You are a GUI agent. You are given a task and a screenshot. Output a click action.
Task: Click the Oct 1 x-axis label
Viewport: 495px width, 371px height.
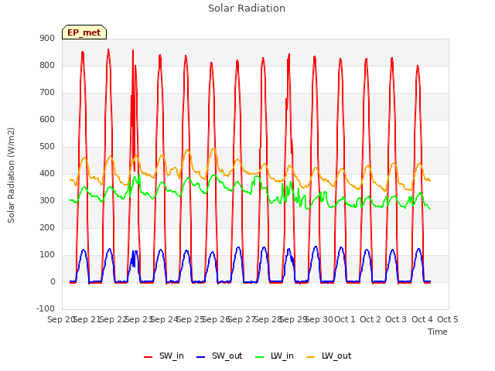[x=345, y=319]
